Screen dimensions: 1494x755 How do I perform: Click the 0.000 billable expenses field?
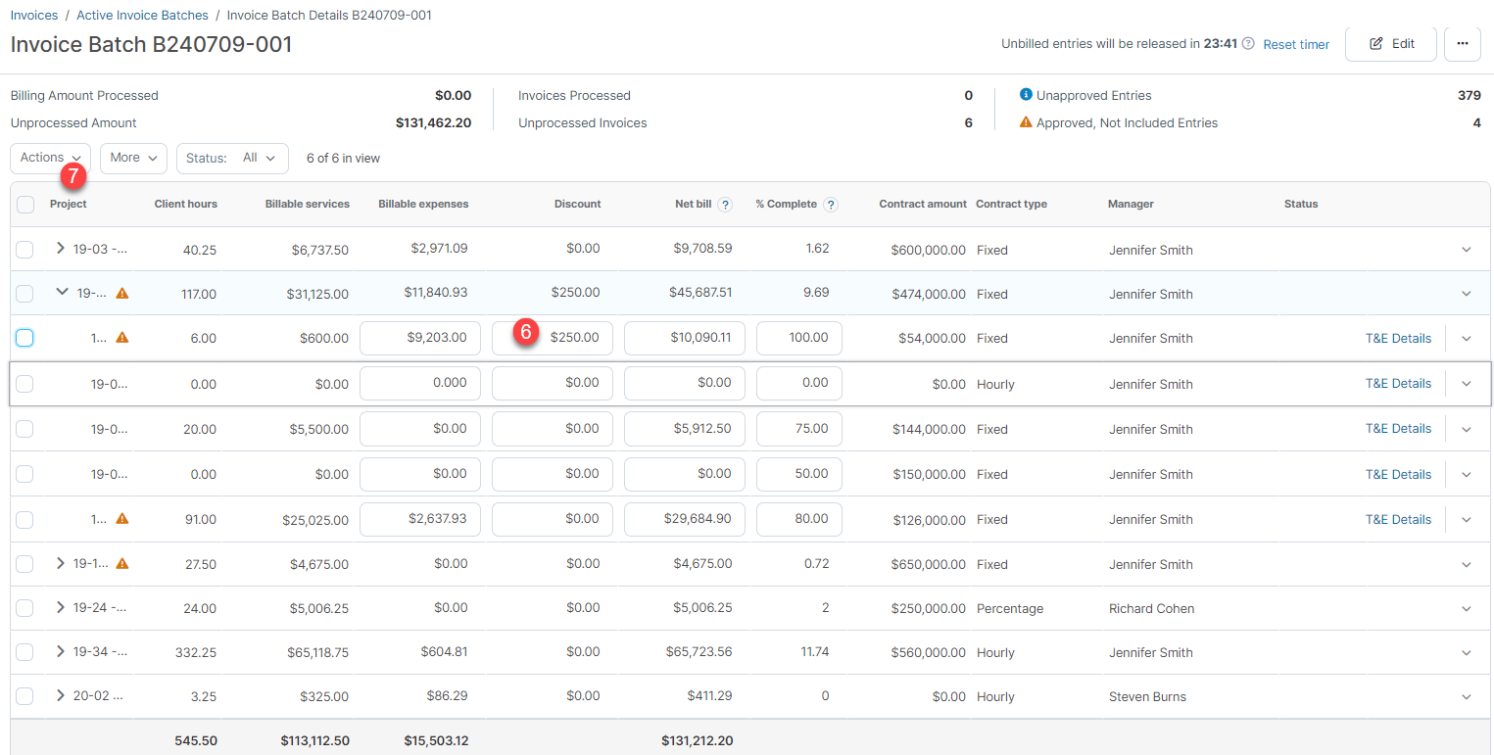pyautogui.click(x=420, y=383)
